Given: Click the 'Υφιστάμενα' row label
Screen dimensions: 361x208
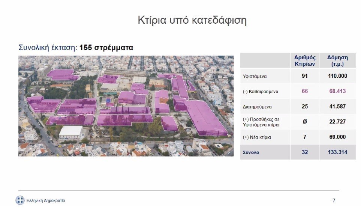Looking at the screenshot, I should click(255, 76).
